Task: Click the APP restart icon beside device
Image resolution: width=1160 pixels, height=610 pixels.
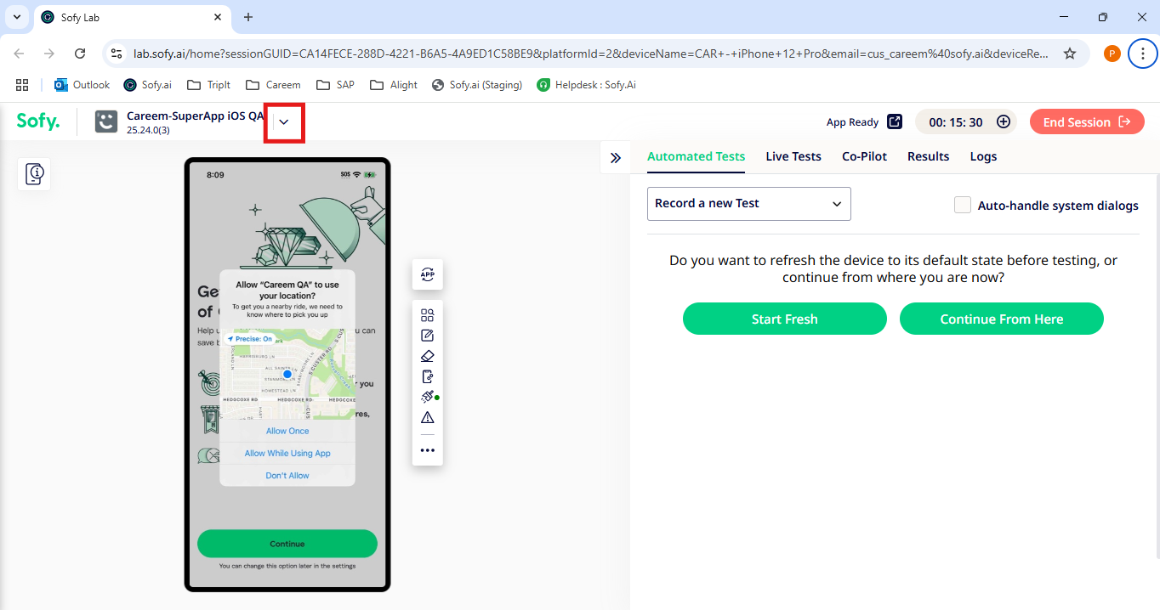Action: click(x=428, y=274)
